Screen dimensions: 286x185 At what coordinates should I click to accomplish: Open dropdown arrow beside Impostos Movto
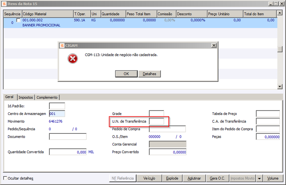coord(259,178)
